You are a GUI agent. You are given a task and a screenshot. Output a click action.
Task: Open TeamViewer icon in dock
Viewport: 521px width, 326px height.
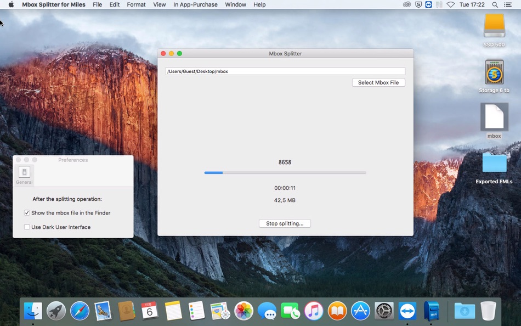[x=407, y=311]
